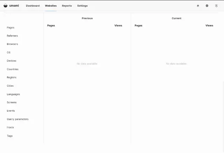Select Pages in the sidebar
Image resolution: width=224 pixels, height=153 pixels.
pos(10,27)
